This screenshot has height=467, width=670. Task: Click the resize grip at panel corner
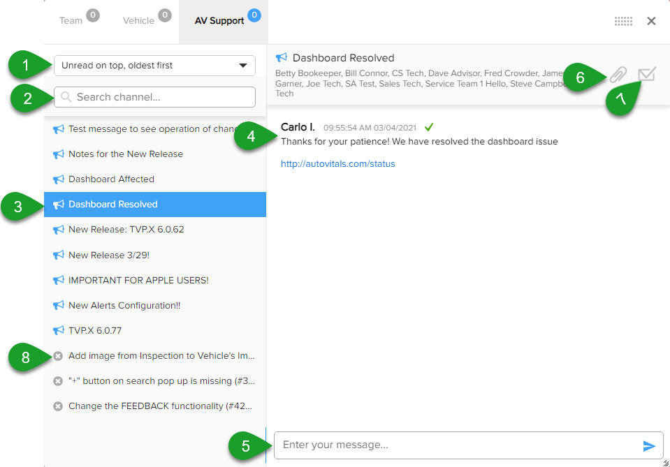666,463
